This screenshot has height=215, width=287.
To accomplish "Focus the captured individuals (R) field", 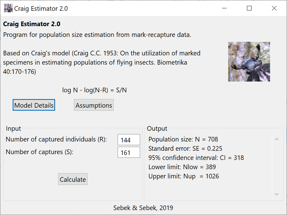I will coord(129,140).
